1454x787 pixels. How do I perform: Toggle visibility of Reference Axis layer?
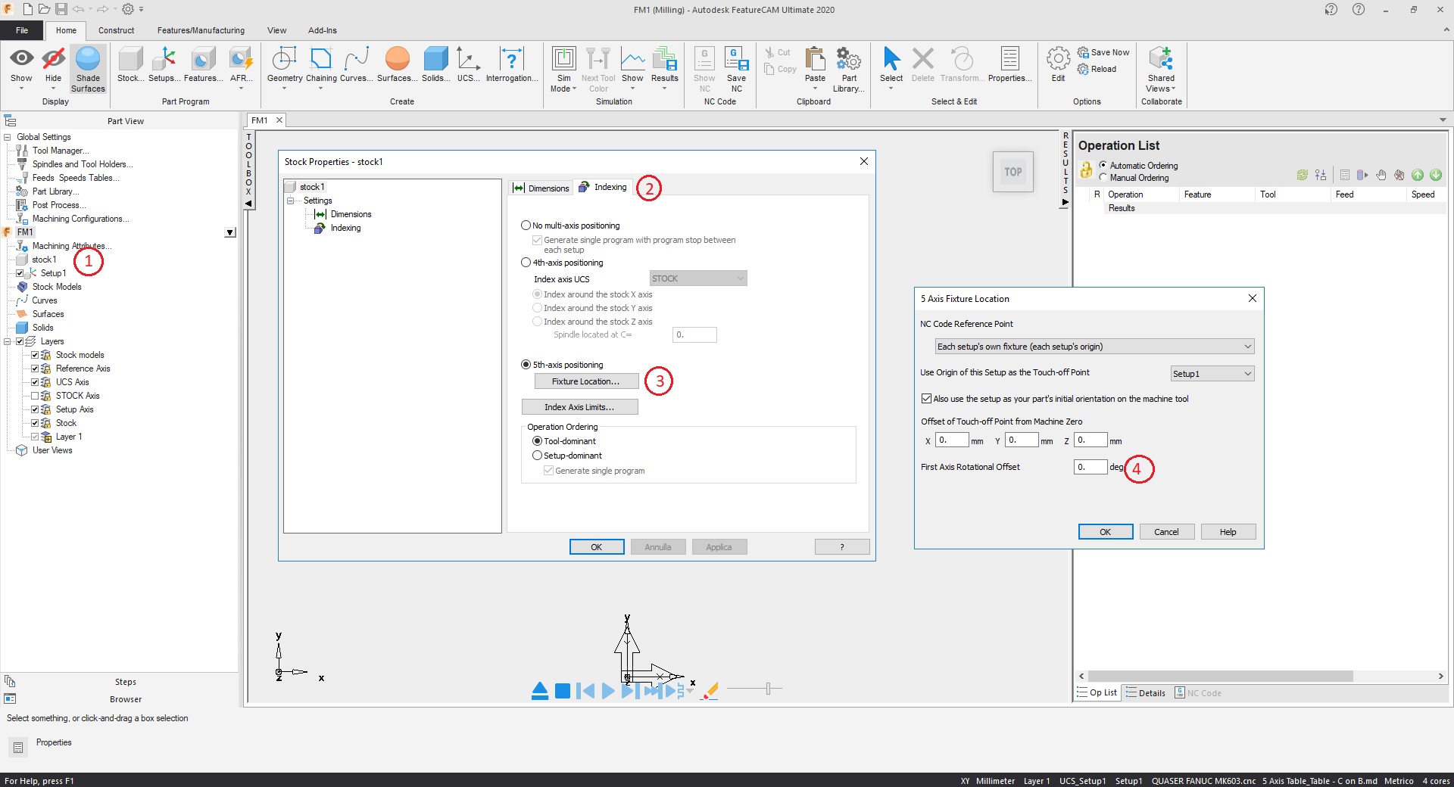click(35, 369)
